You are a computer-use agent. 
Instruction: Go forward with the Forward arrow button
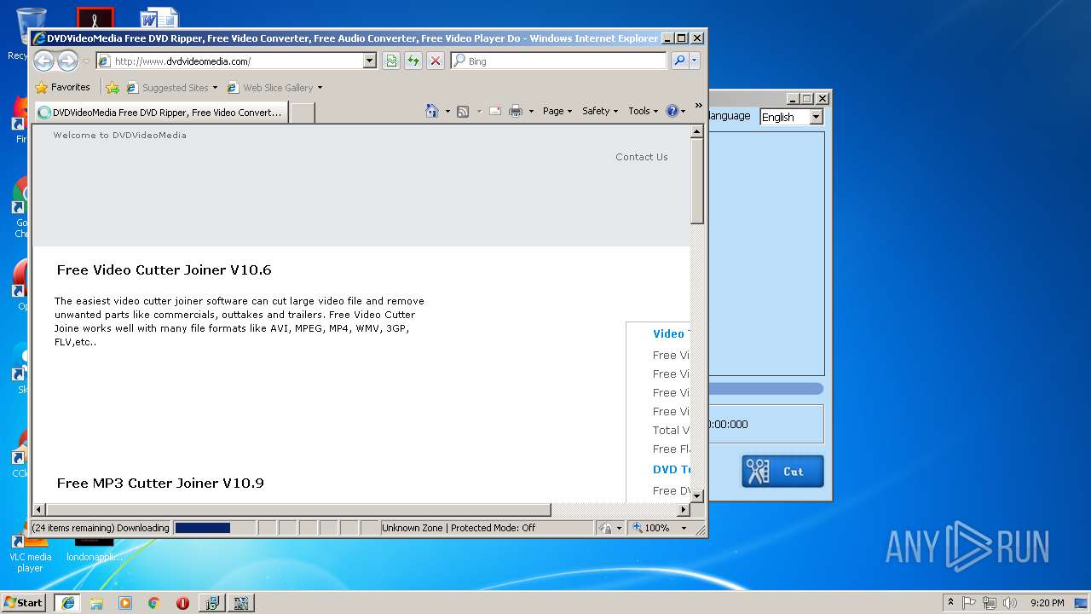[67, 61]
